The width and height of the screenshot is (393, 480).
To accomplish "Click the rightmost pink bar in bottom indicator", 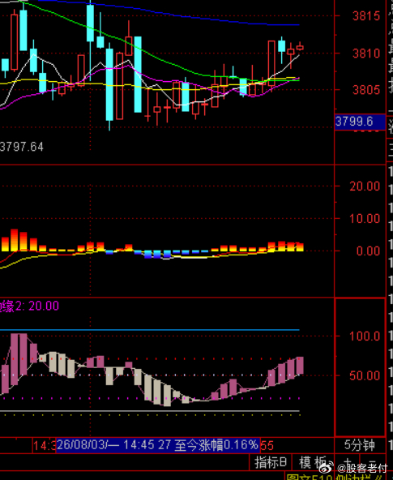I will [x=300, y=365].
